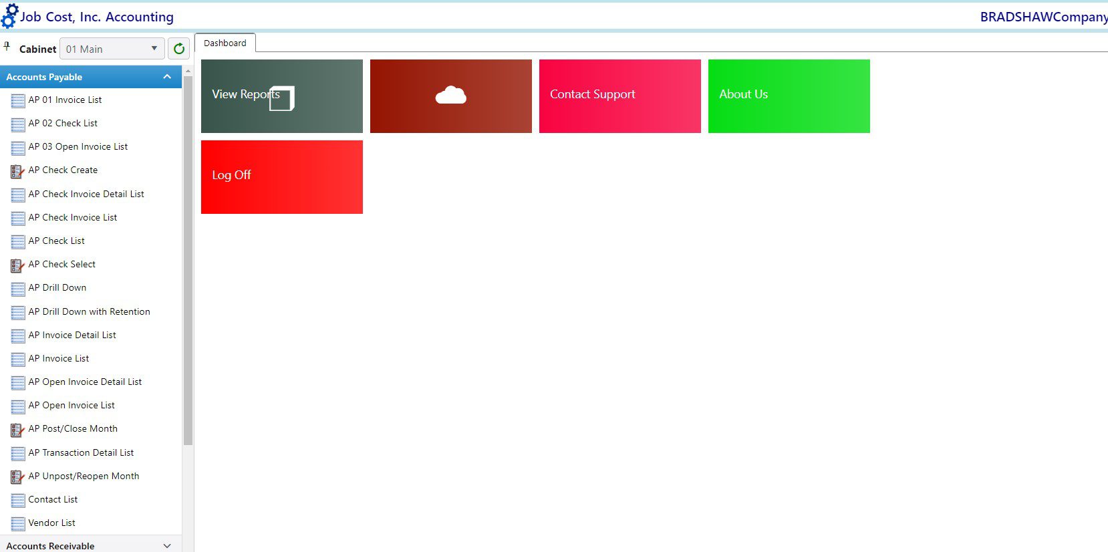Click the list icon beside AP Check List
Image resolution: width=1108 pixels, height=552 pixels.
point(18,242)
